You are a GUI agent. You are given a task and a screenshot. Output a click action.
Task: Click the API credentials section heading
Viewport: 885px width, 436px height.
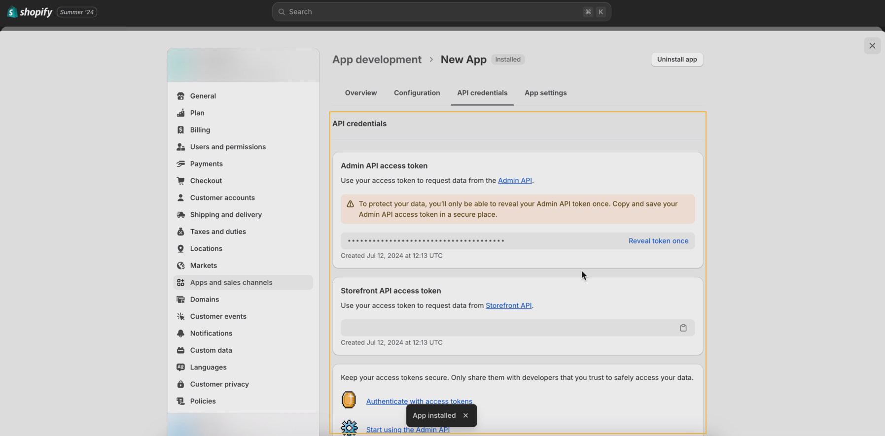[x=359, y=124]
